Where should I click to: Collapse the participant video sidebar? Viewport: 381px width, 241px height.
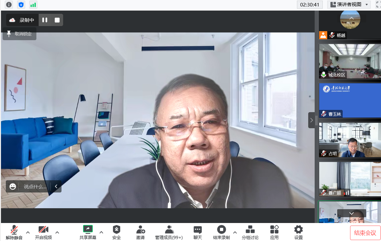(311, 120)
